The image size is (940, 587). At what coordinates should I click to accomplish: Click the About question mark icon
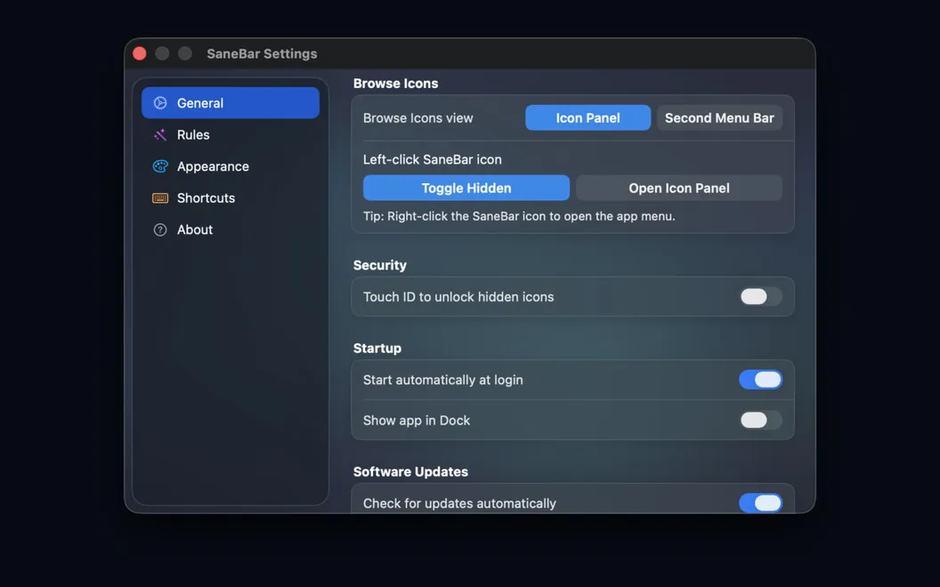160,230
